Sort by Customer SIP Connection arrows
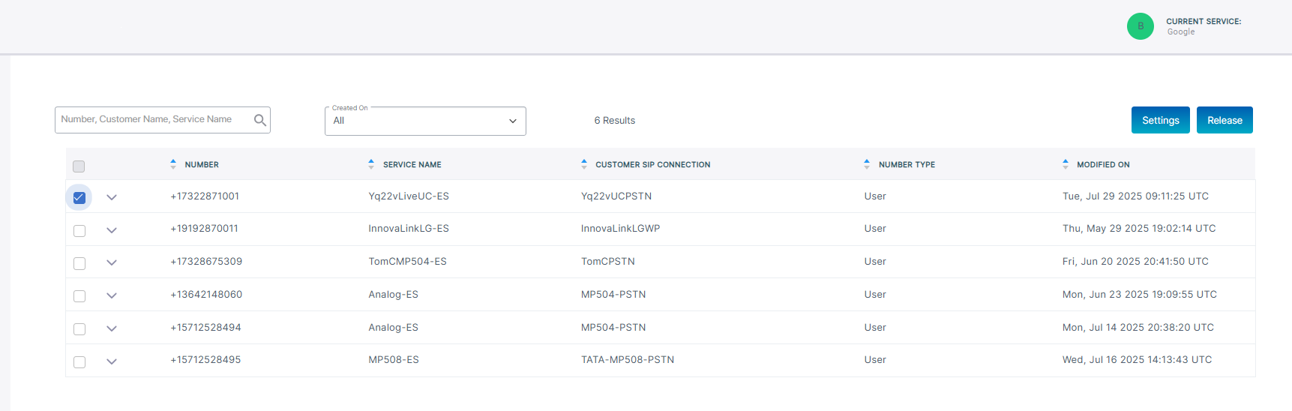Viewport: 1292px width, 411px height. click(x=584, y=164)
